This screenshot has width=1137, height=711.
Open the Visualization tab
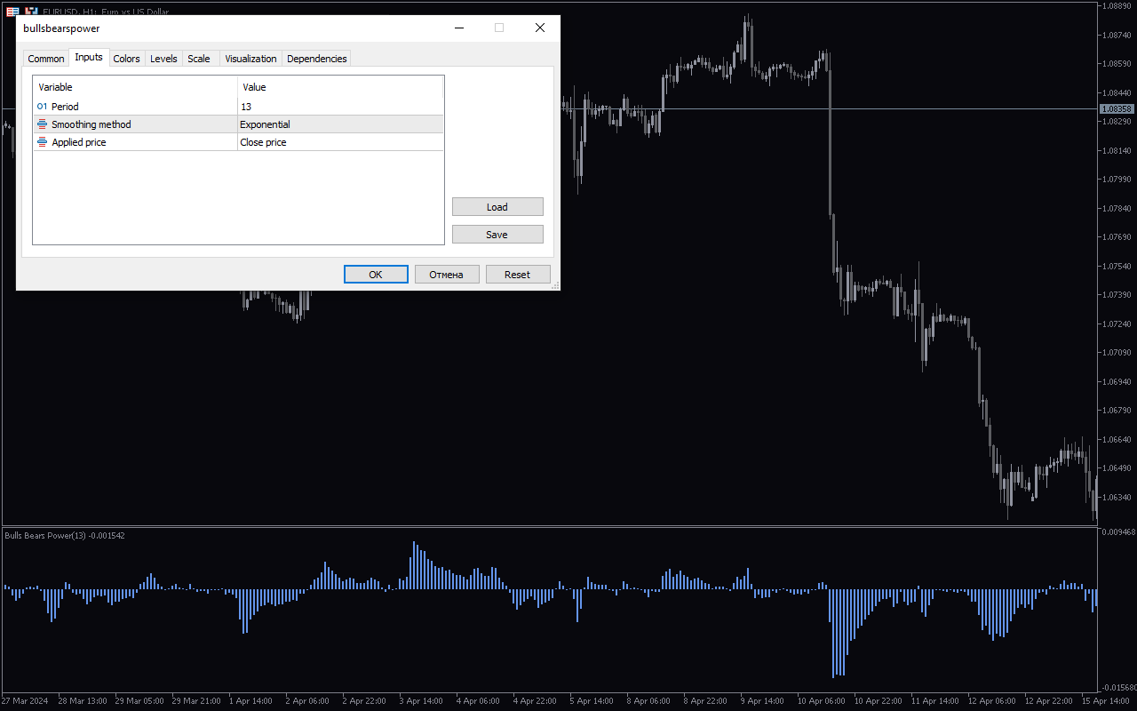250,59
